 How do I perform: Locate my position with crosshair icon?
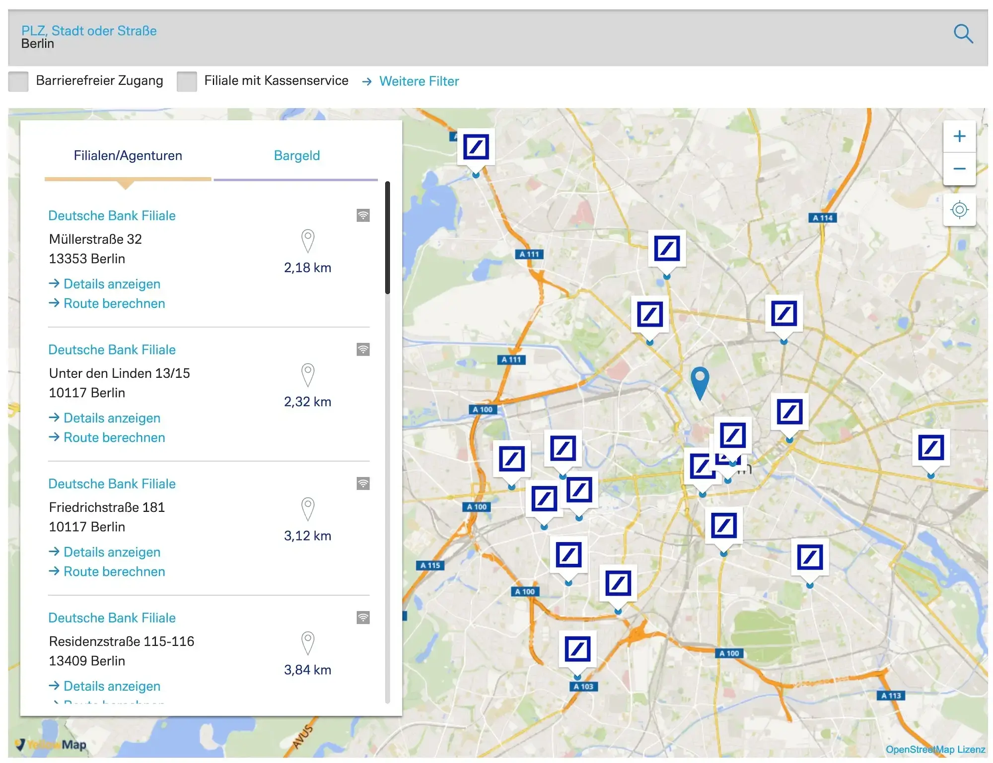959,210
